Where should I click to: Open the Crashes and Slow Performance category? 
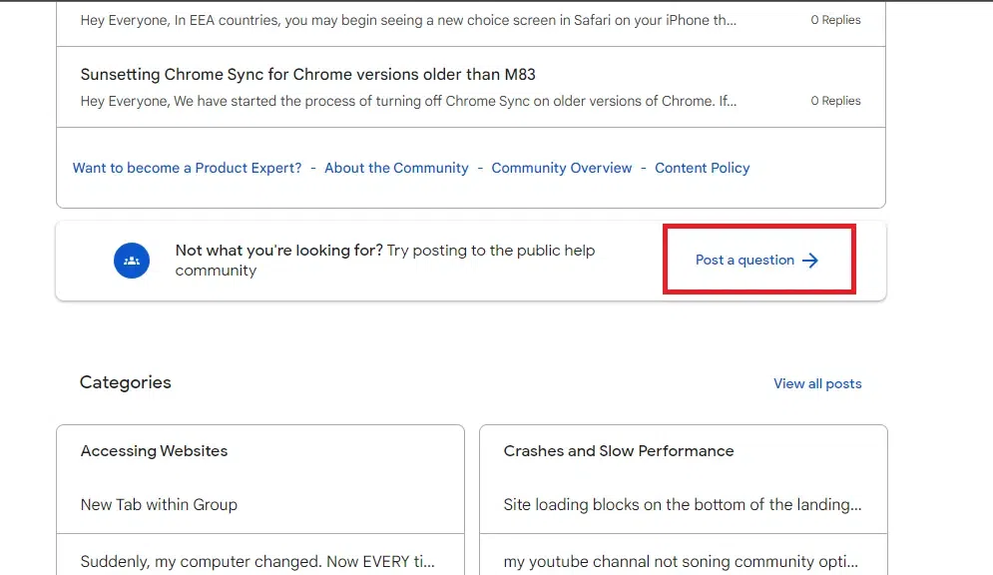tap(619, 451)
